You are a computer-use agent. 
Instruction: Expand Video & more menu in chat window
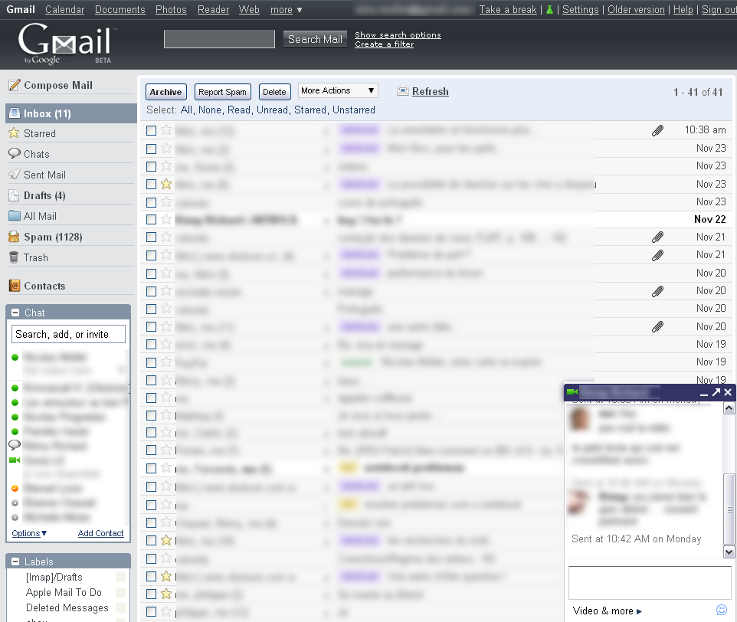pos(607,611)
